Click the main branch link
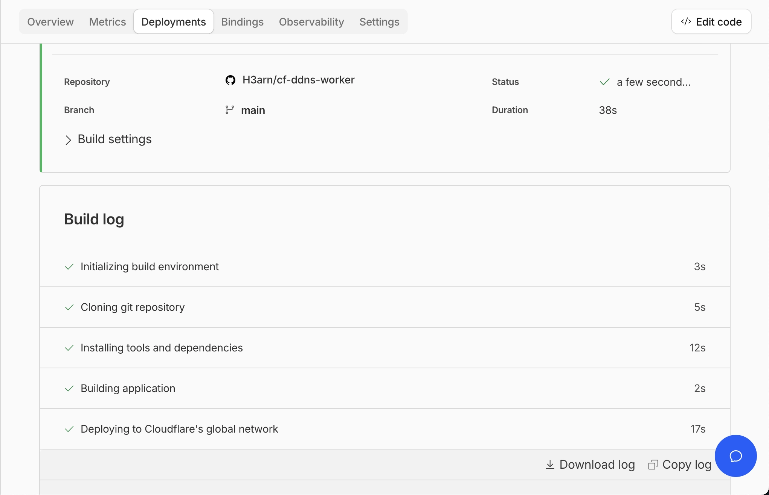Image resolution: width=769 pixels, height=495 pixels. (253, 110)
